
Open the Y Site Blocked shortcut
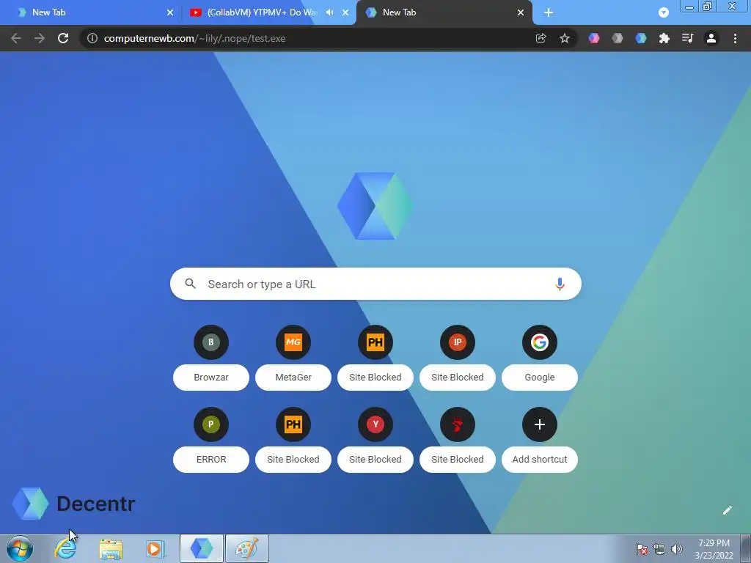(375, 424)
